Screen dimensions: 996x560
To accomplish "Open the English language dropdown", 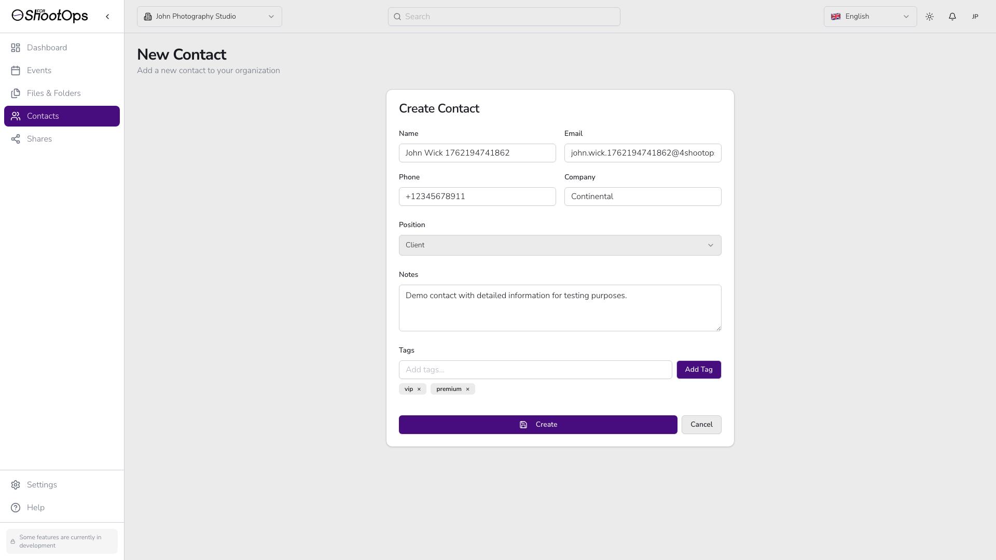I will 869,17.
